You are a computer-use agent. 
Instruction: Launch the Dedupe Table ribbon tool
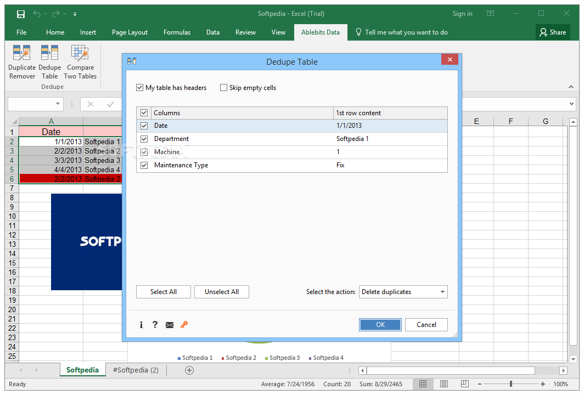point(49,62)
